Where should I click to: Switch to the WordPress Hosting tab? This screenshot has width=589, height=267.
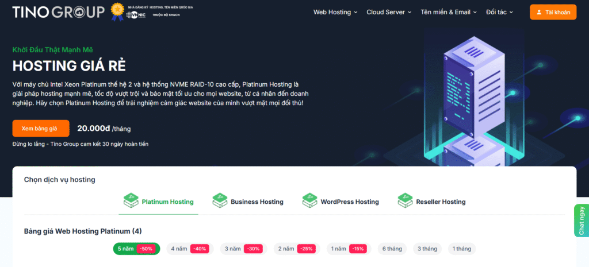coord(349,202)
